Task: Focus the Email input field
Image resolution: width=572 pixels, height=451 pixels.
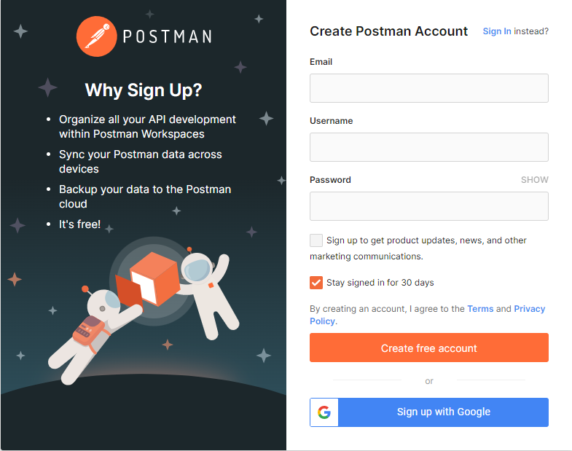Action: point(429,88)
